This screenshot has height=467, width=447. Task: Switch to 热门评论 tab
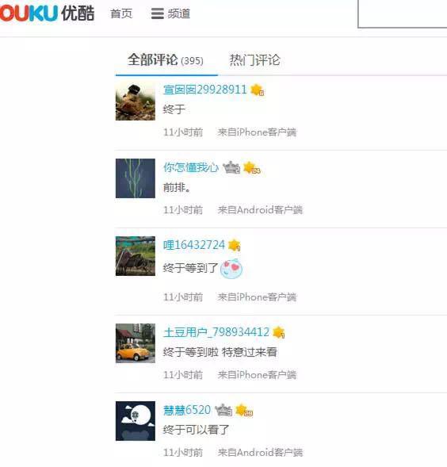254,60
